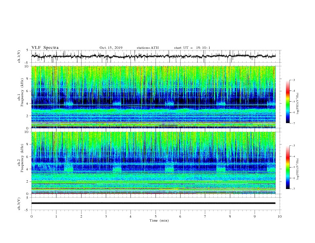Click time axis tick label "8"
315x243 pixels.
(x=230, y=216)
